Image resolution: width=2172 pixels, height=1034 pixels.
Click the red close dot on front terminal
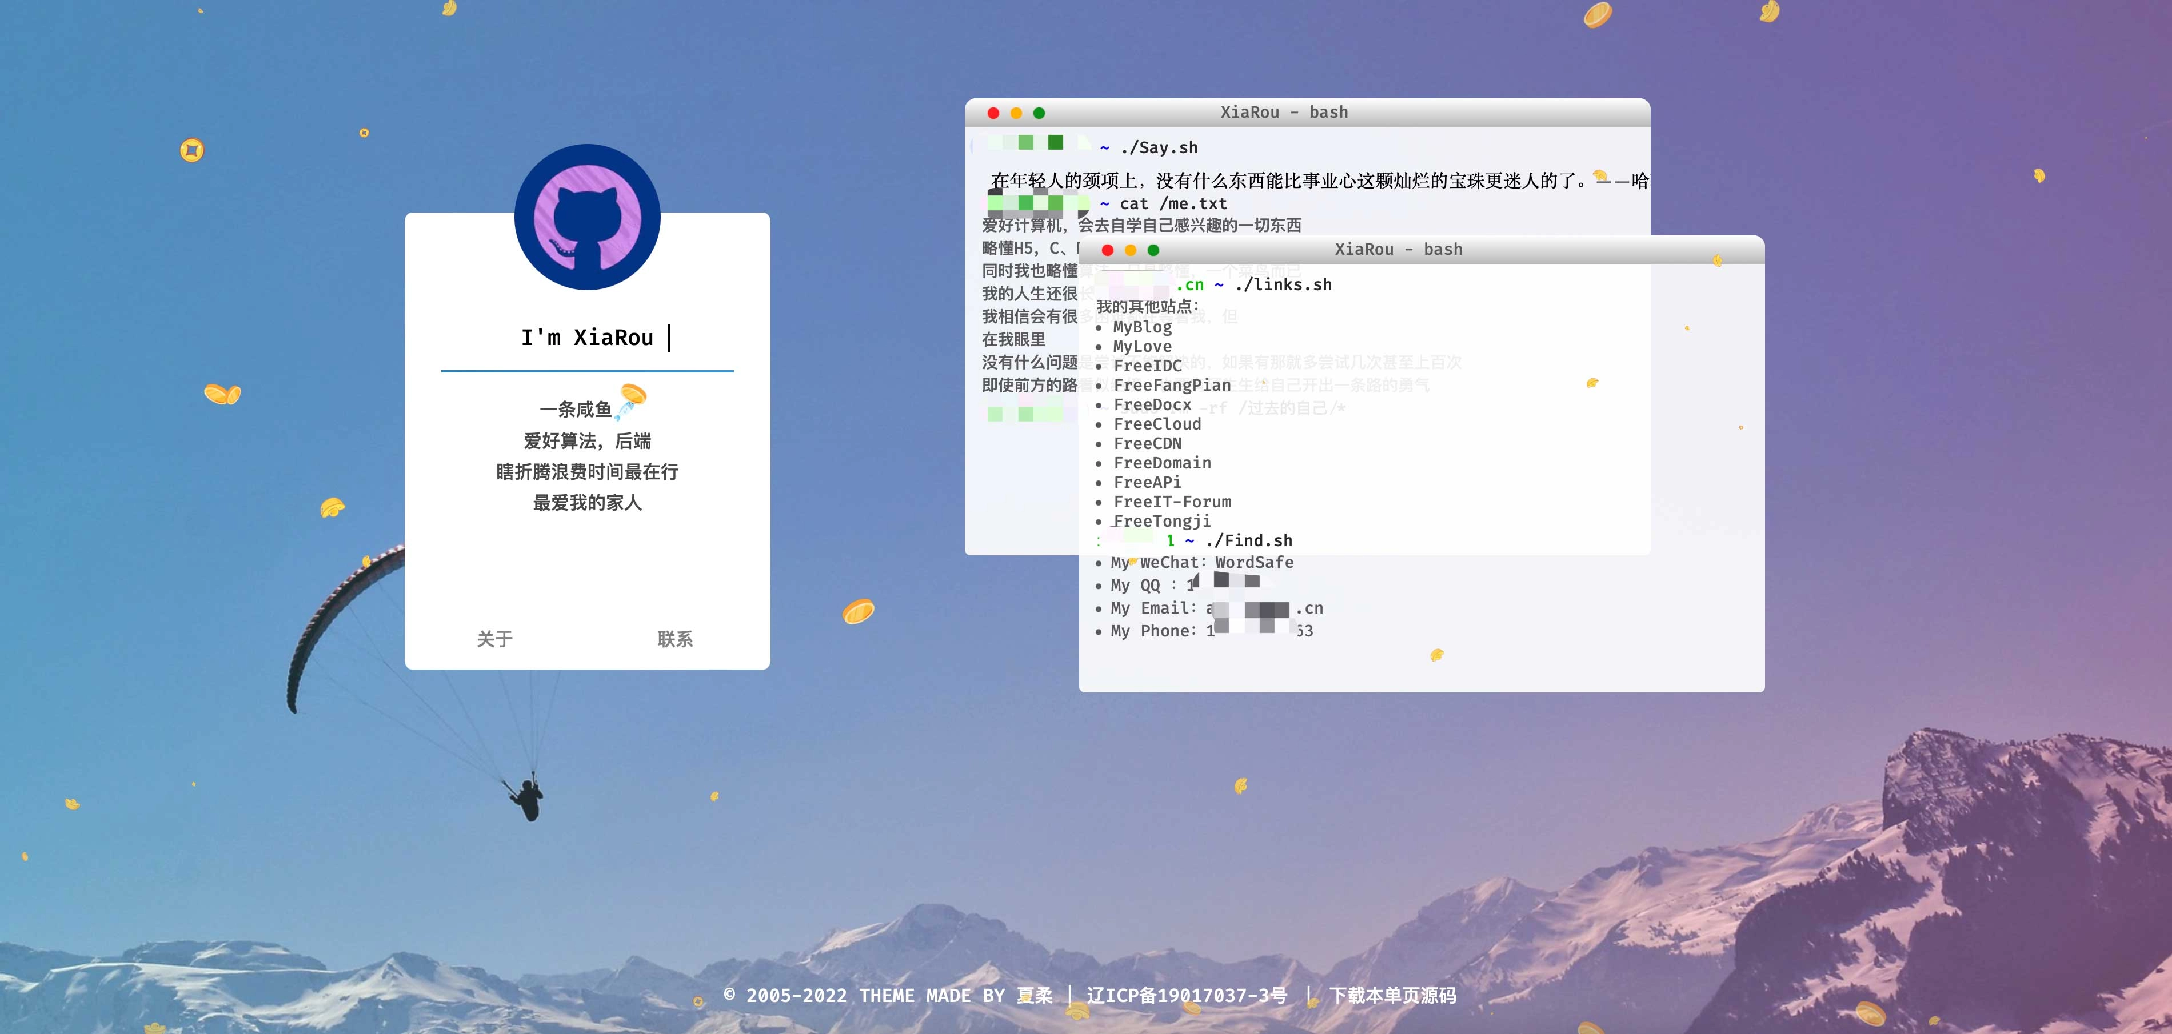click(1108, 250)
